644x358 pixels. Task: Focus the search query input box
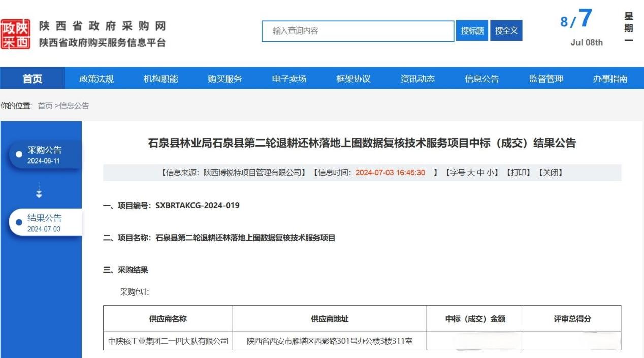pyautogui.click(x=358, y=31)
